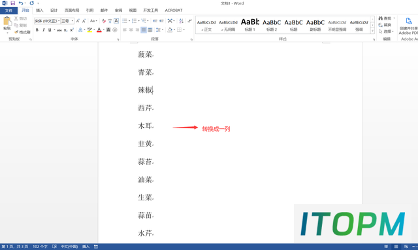Click the Paste clipboard icon
The height and width of the screenshot is (250, 418).
coord(7,21)
